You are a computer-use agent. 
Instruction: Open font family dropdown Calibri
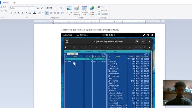pyautogui.click(x=28, y=8)
